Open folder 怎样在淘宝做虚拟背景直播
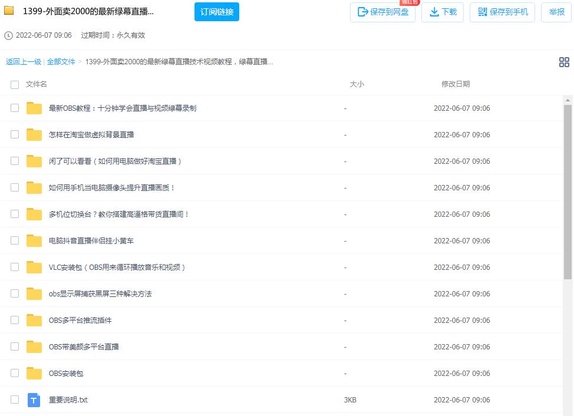 (91, 135)
